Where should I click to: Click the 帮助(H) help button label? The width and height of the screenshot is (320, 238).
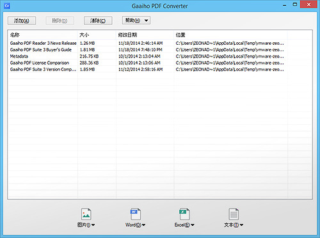point(132,20)
